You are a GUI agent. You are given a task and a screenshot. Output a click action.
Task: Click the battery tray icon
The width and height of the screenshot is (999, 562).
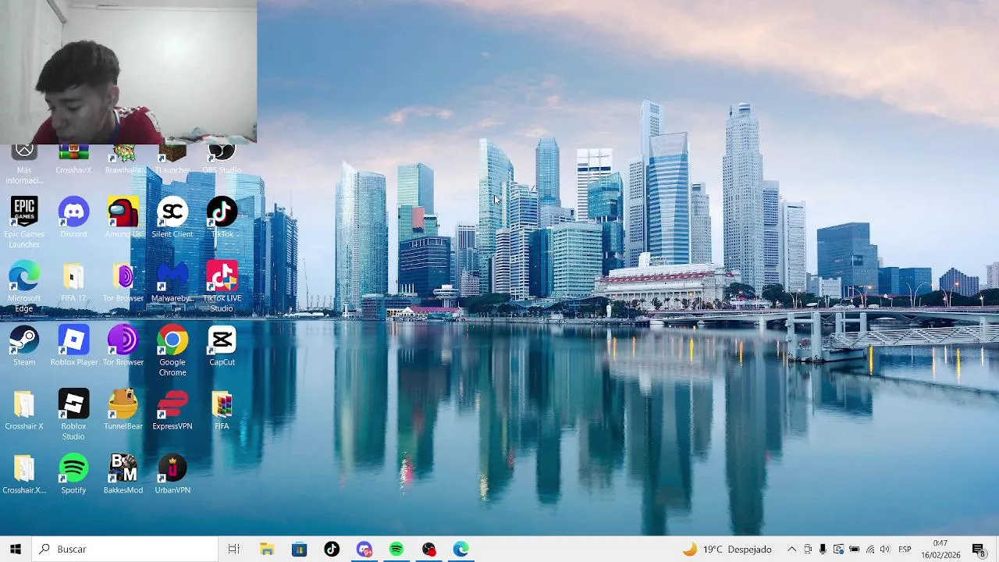tap(854, 549)
